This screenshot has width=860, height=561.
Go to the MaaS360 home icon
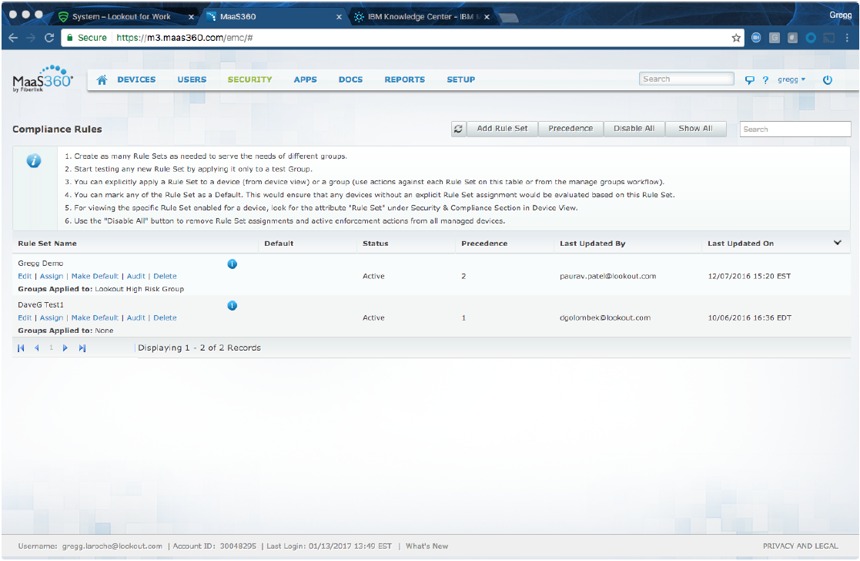pos(102,79)
